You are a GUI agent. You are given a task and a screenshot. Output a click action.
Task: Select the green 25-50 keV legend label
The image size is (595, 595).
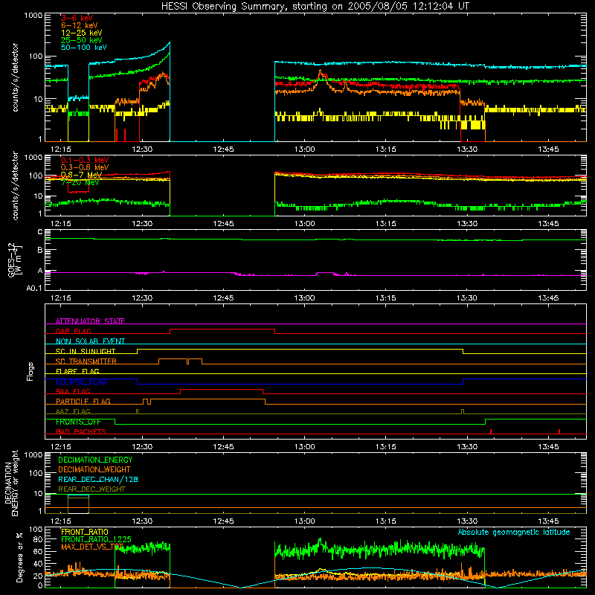[82, 40]
